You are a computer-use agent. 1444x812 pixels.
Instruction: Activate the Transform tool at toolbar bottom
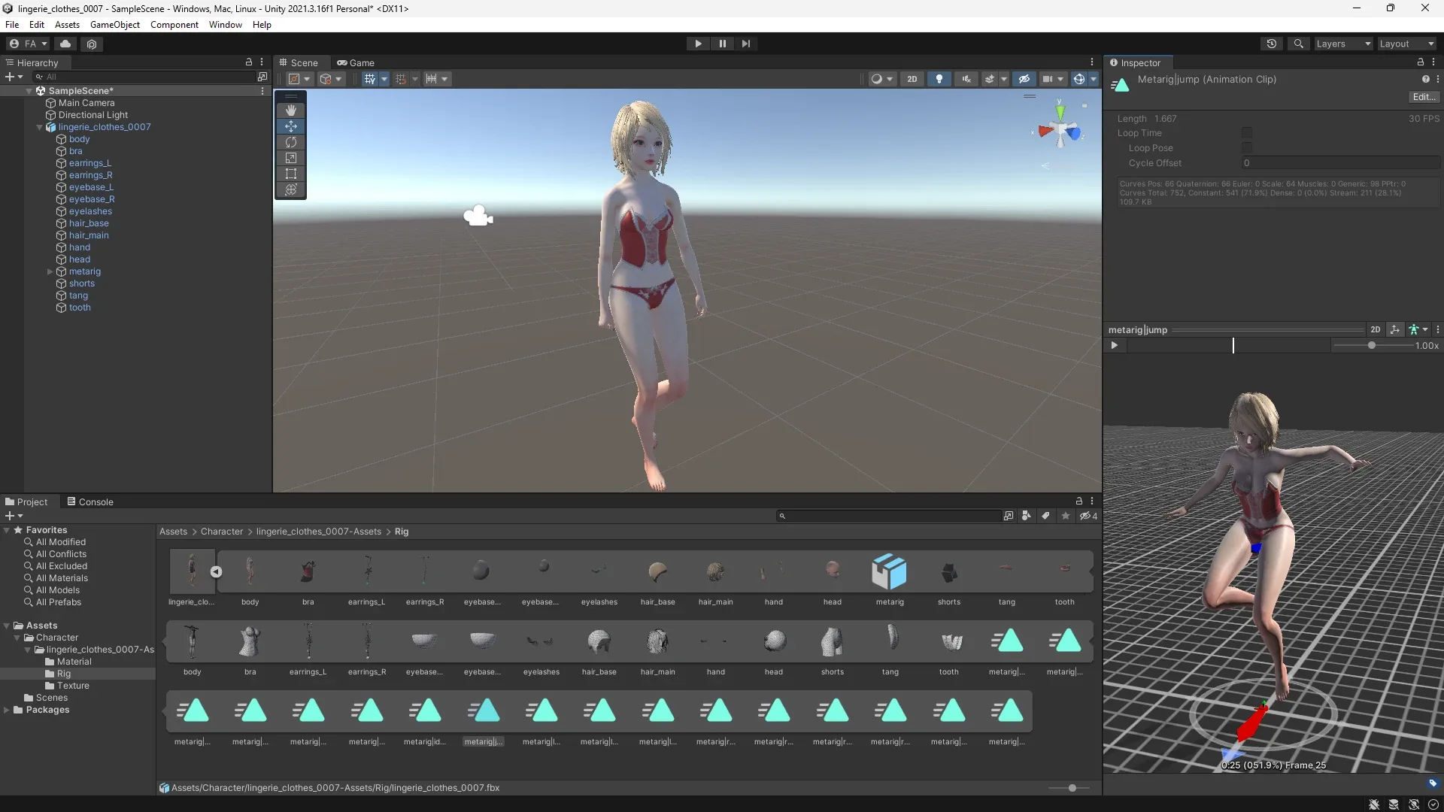(290, 190)
